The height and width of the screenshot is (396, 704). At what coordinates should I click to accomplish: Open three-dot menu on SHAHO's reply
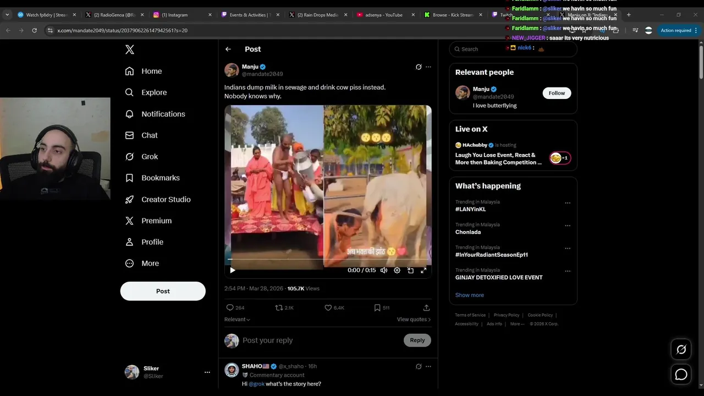(428, 366)
